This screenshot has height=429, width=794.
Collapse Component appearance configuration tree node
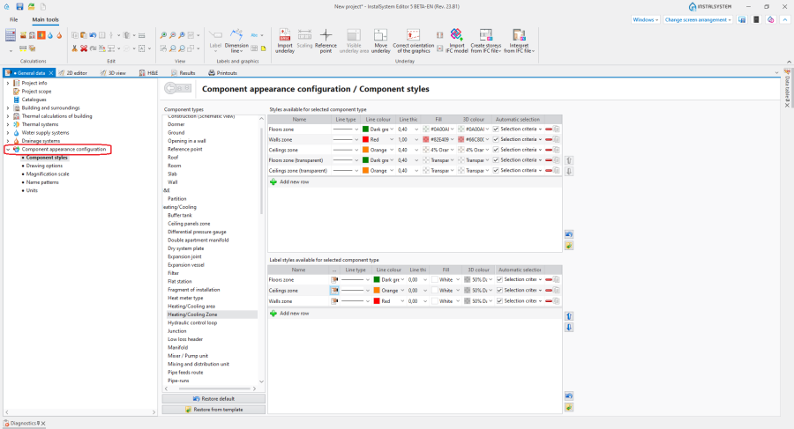8,149
